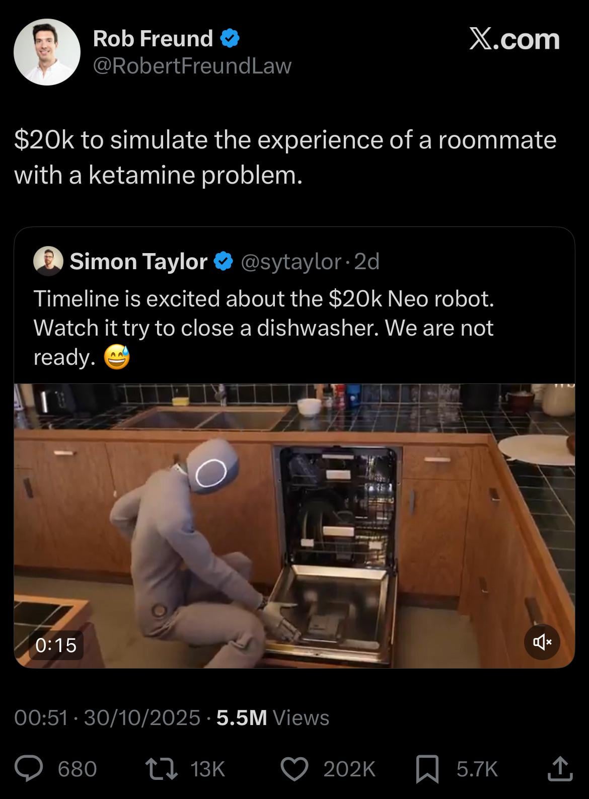The width and height of the screenshot is (589, 799).
Task: Open Rob Freund's profile picture
Action: pos(47,52)
